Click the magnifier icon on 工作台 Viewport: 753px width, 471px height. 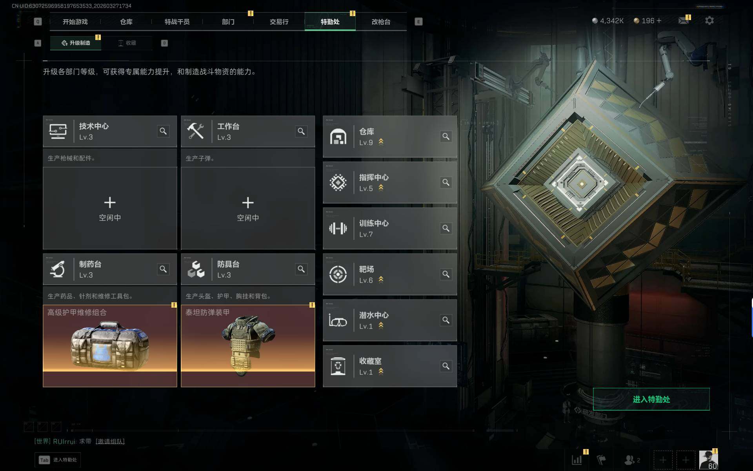pos(301,131)
